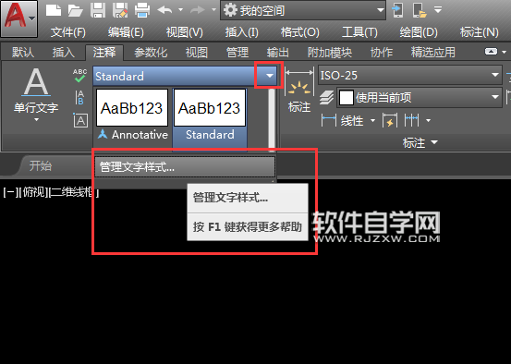Expand the 标注 panel title arrow

click(434, 142)
